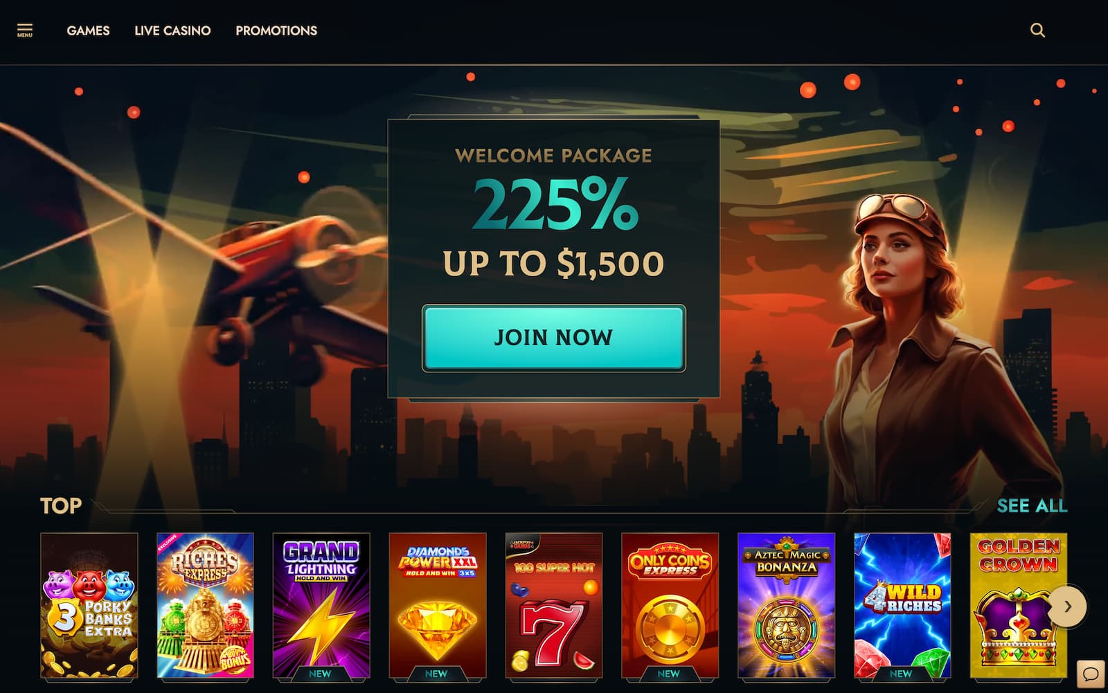Play Diamonds Power XXL game

[x=438, y=605]
